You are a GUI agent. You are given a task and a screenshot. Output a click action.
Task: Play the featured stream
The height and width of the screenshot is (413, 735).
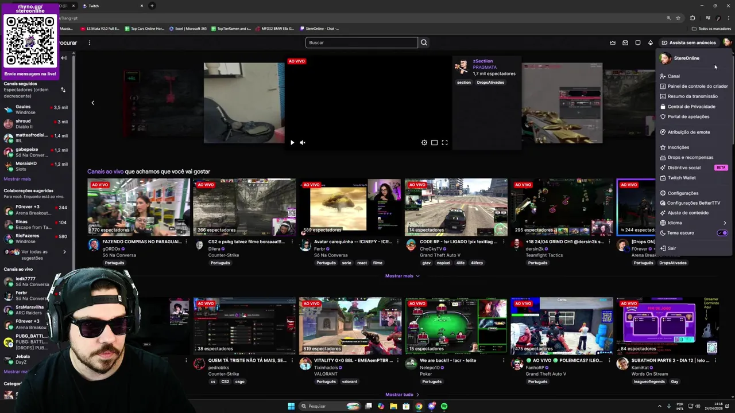pyautogui.click(x=292, y=142)
